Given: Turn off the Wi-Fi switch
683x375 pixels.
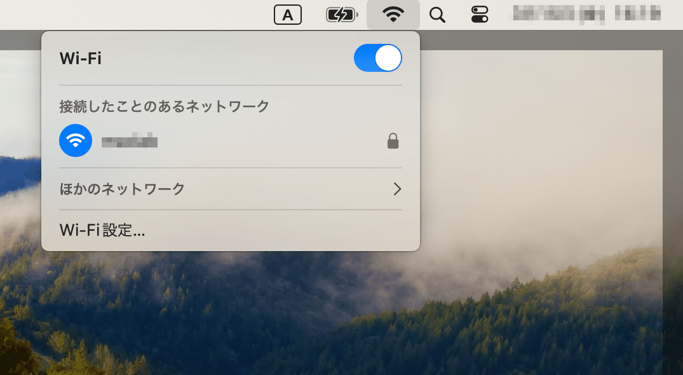Looking at the screenshot, I should tap(377, 58).
